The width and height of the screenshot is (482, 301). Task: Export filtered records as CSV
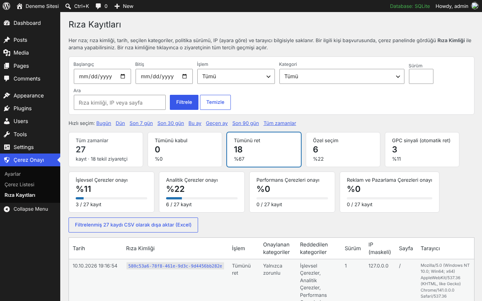coord(133,225)
